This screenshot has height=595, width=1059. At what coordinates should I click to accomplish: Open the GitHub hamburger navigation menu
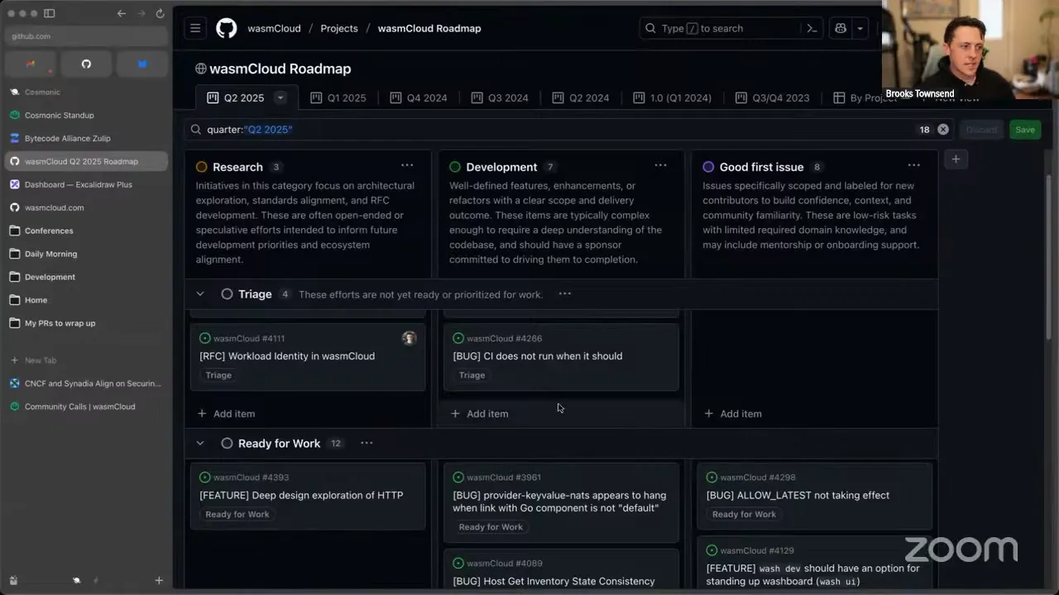(x=195, y=28)
